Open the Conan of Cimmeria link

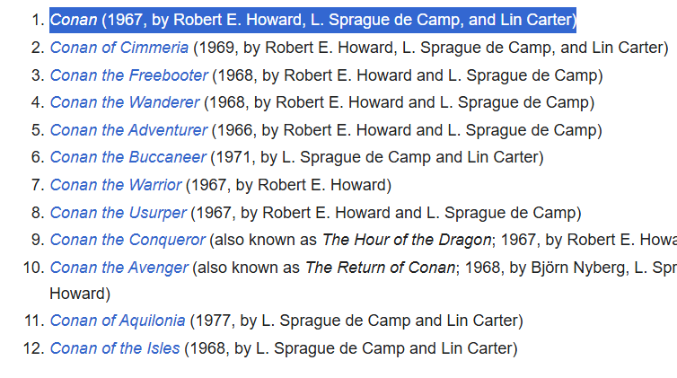[119, 48]
